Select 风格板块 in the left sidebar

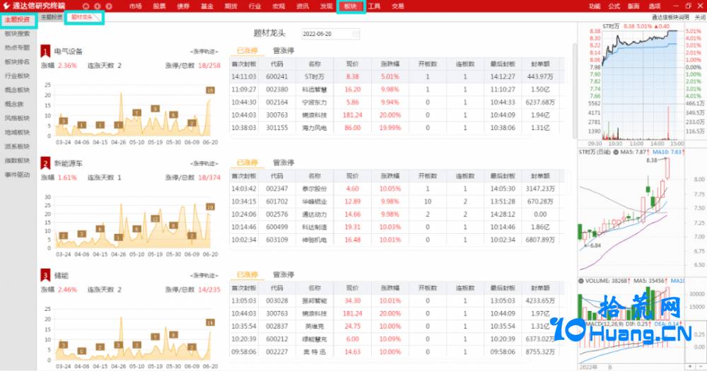17,118
